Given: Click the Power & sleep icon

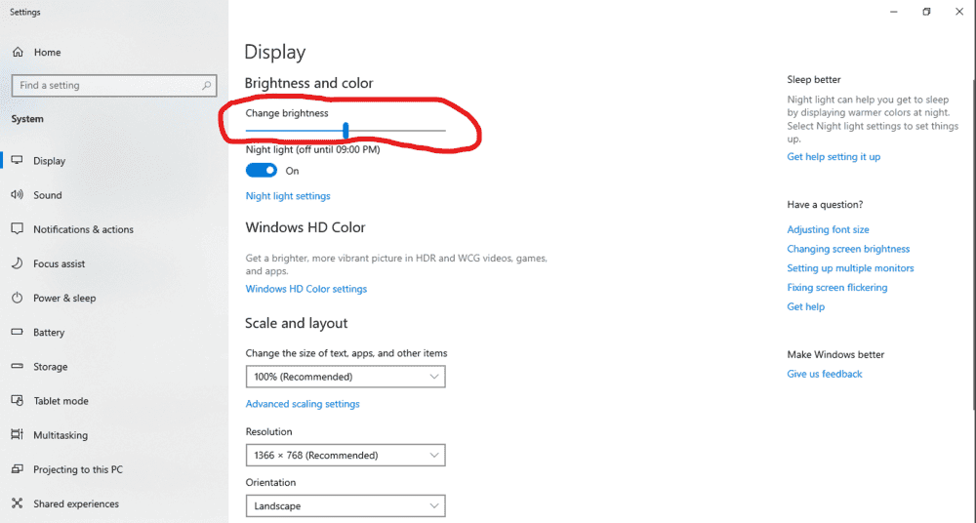Looking at the screenshot, I should tap(17, 298).
